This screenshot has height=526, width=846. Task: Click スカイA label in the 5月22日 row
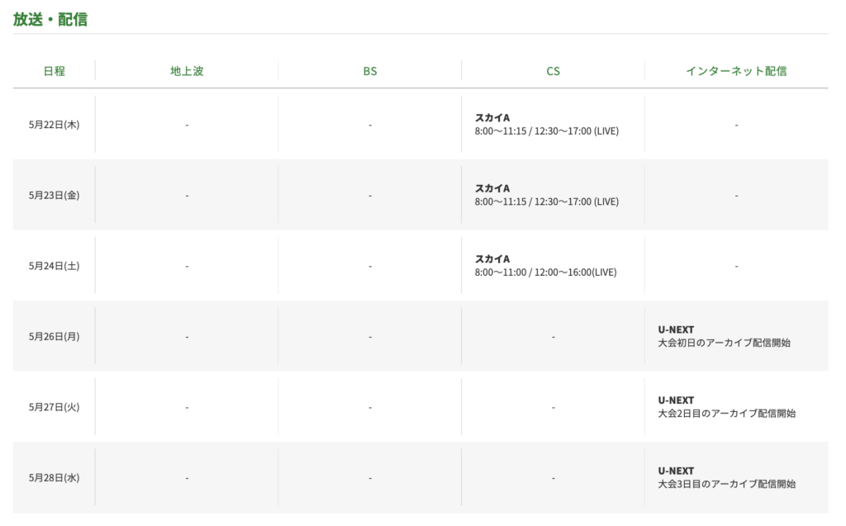click(x=492, y=118)
